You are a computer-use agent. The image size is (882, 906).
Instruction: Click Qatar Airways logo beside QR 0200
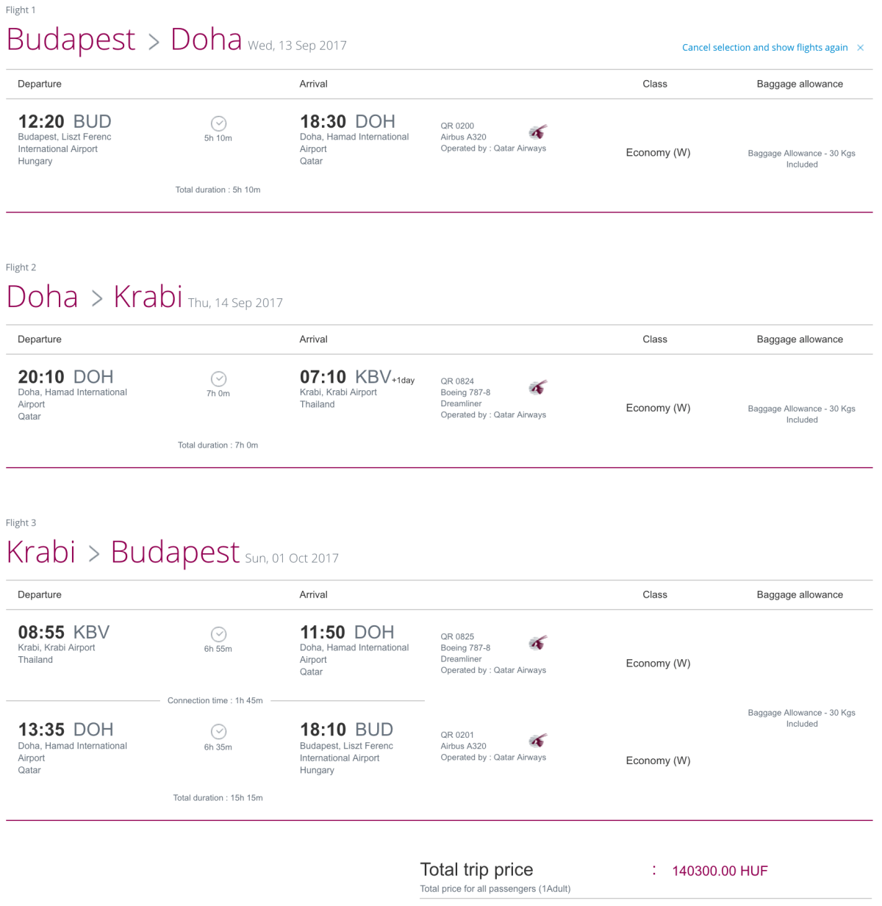[538, 132]
